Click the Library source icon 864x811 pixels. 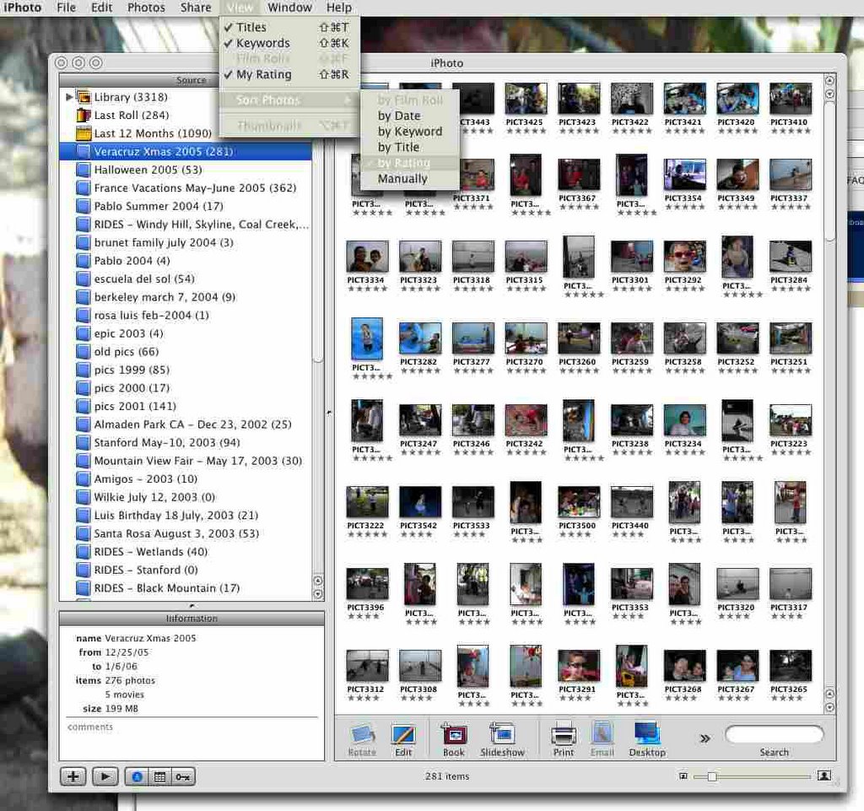[84, 97]
